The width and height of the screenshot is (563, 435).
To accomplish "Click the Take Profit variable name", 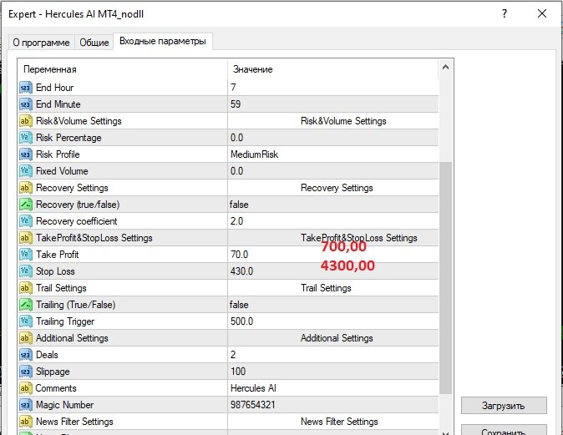I will tap(57, 255).
